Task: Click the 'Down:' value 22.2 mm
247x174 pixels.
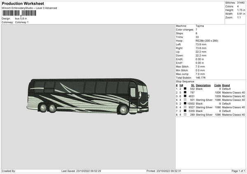Action: click(x=201, y=55)
